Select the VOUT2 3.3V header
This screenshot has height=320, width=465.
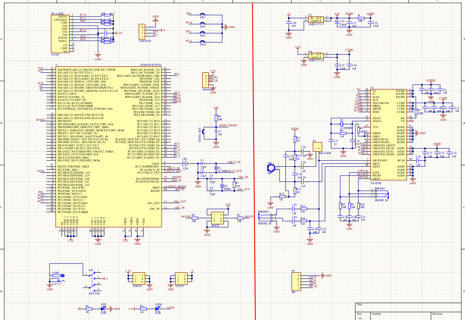[139, 279]
